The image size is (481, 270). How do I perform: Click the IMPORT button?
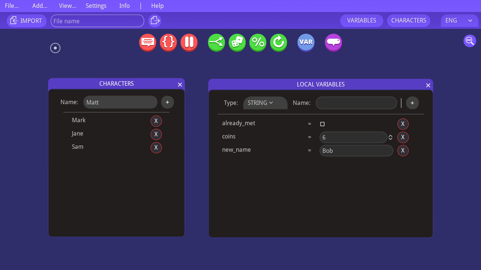[x=26, y=20]
